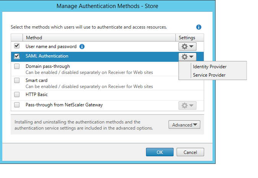258x178 pixels.
Task: Click the blue help icon at top right
Action: tap(199, 27)
